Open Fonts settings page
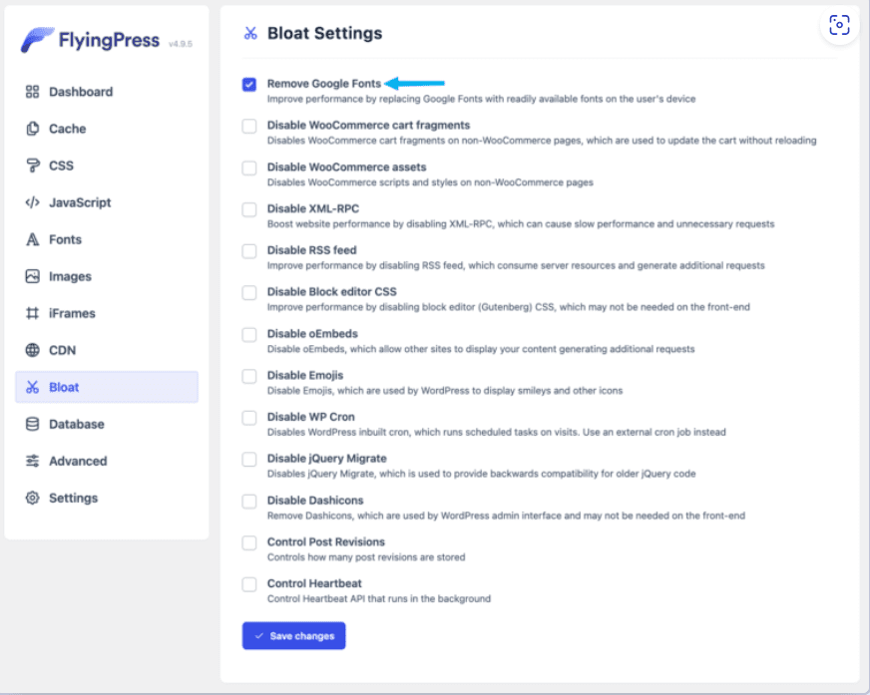The height and width of the screenshot is (695, 870). (x=107, y=239)
